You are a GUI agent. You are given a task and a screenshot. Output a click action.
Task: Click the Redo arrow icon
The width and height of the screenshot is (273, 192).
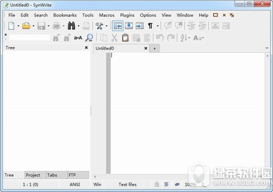click(x=171, y=38)
